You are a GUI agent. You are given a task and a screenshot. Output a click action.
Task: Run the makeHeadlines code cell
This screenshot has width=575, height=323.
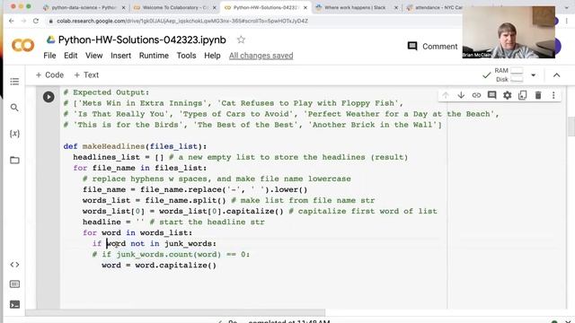pos(49,97)
